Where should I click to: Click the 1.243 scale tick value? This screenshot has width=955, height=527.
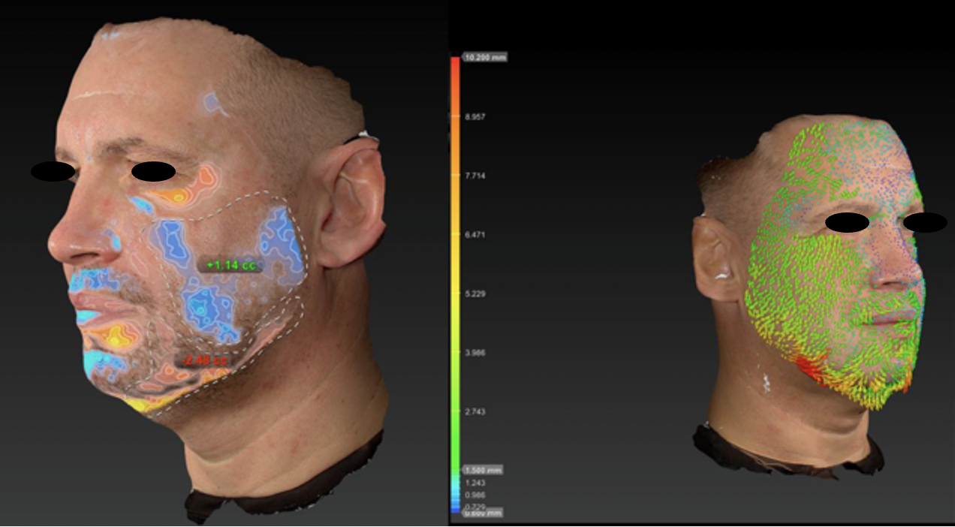tap(475, 483)
